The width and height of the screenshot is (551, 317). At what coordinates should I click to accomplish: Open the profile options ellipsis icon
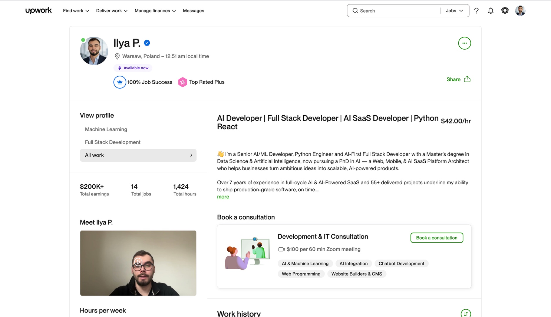pyautogui.click(x=464, y=43)
